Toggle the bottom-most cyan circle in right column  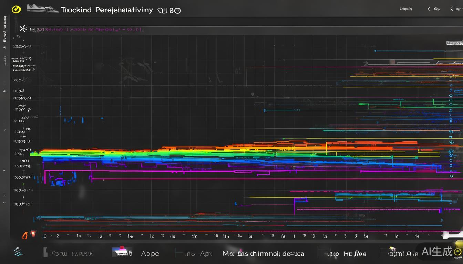click(x=451, y=176)
